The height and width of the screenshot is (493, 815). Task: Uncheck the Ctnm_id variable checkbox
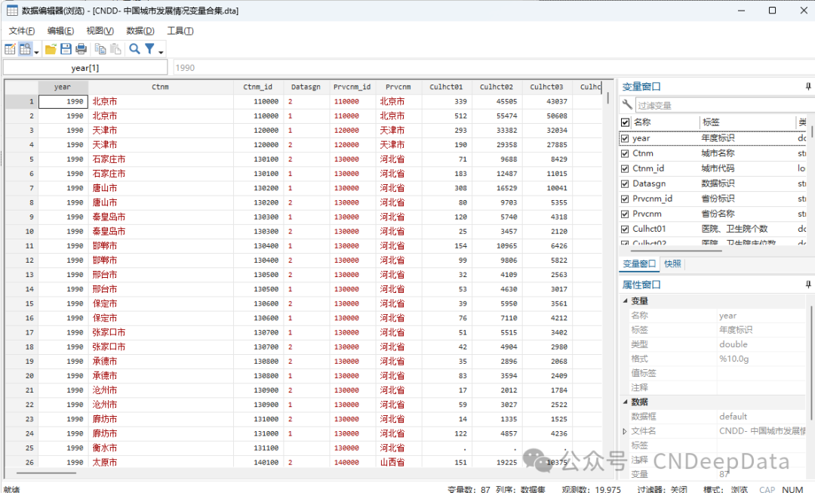point(625,168)
